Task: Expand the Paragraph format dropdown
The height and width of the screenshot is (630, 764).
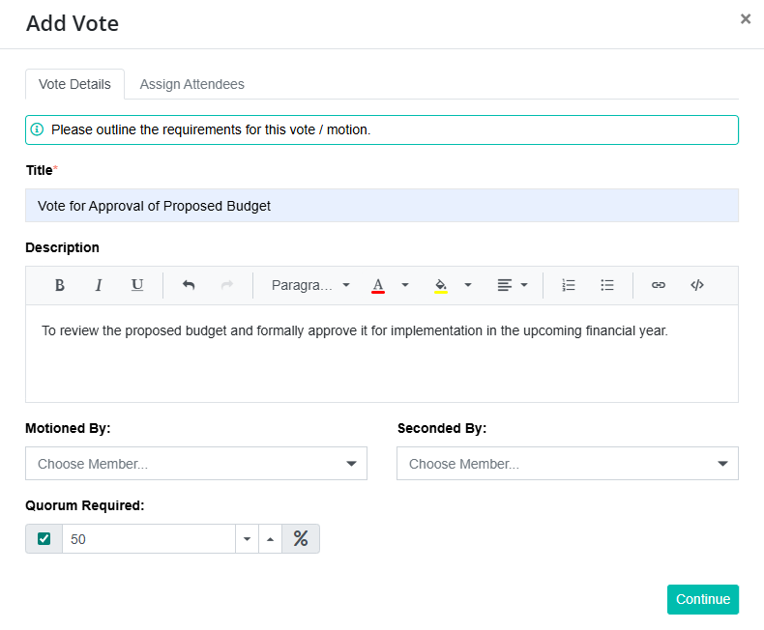Action: pos(310,285)
